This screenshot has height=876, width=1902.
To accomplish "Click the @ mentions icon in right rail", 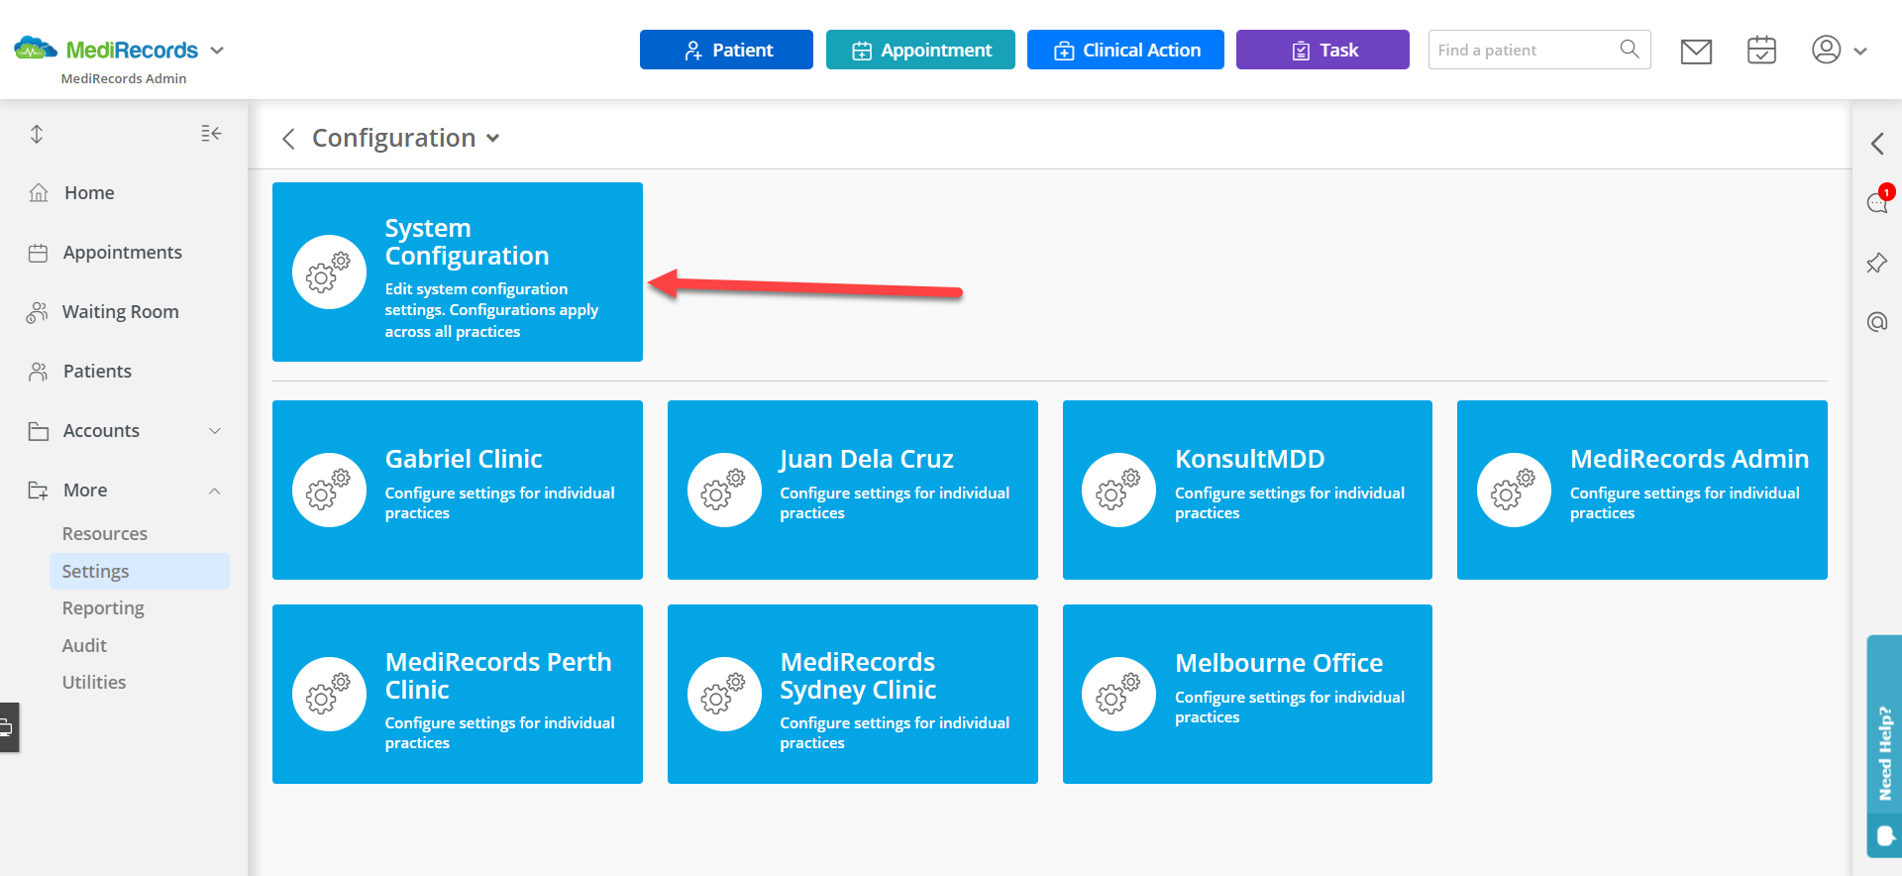I will click(1877, 322).
